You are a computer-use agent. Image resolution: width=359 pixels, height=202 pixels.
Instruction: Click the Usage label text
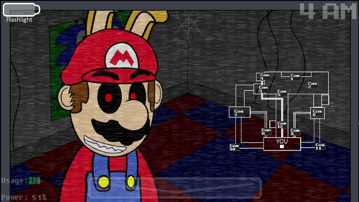[14, 181]
